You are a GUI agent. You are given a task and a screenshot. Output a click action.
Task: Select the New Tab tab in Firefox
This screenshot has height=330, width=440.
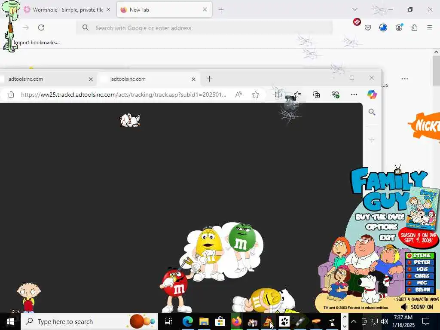[x=164, y=10]
